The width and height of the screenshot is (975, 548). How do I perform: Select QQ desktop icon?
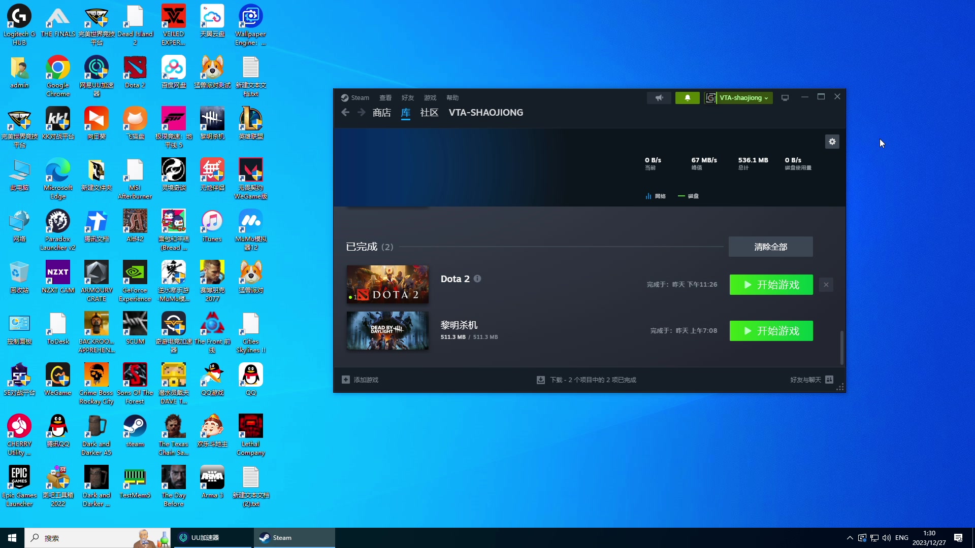tap(251, 380)
